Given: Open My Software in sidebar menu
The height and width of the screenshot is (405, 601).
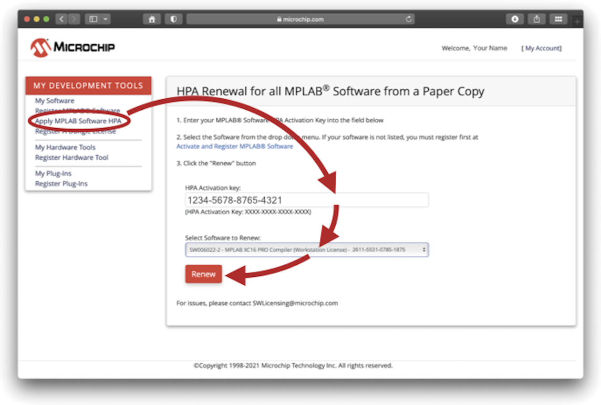Looking at the screenshot, I should (55, 100).
